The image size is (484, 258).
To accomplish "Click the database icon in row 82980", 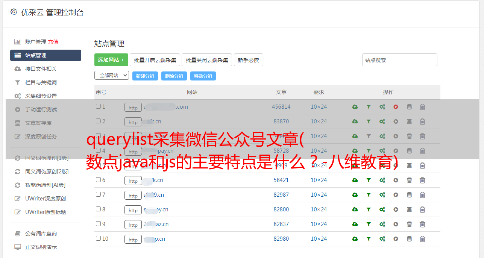I will (409, 239).
